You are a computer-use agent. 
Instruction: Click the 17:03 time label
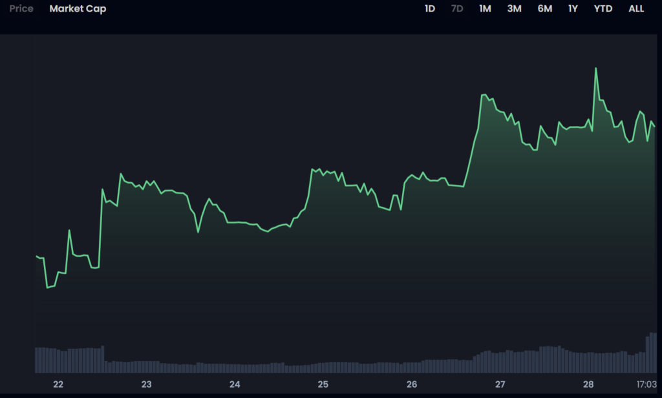point(646,384)
